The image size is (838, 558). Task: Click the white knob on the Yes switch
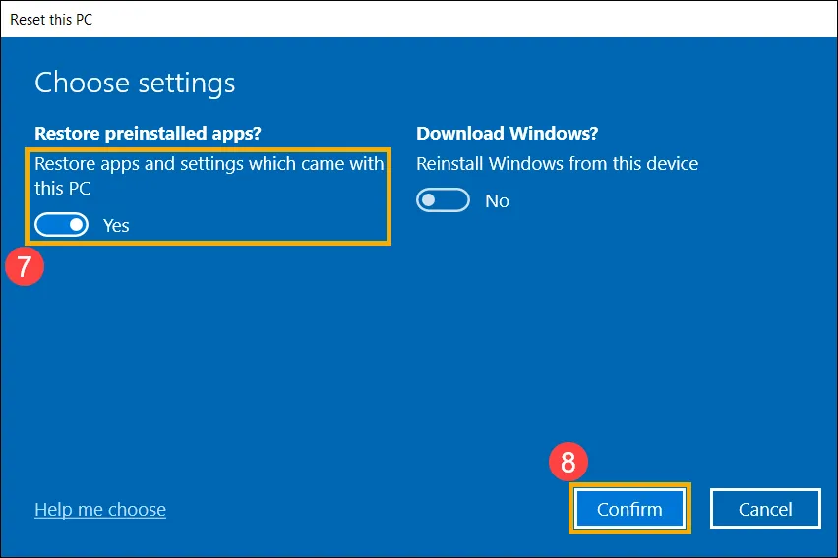click(x=76, y=225)
